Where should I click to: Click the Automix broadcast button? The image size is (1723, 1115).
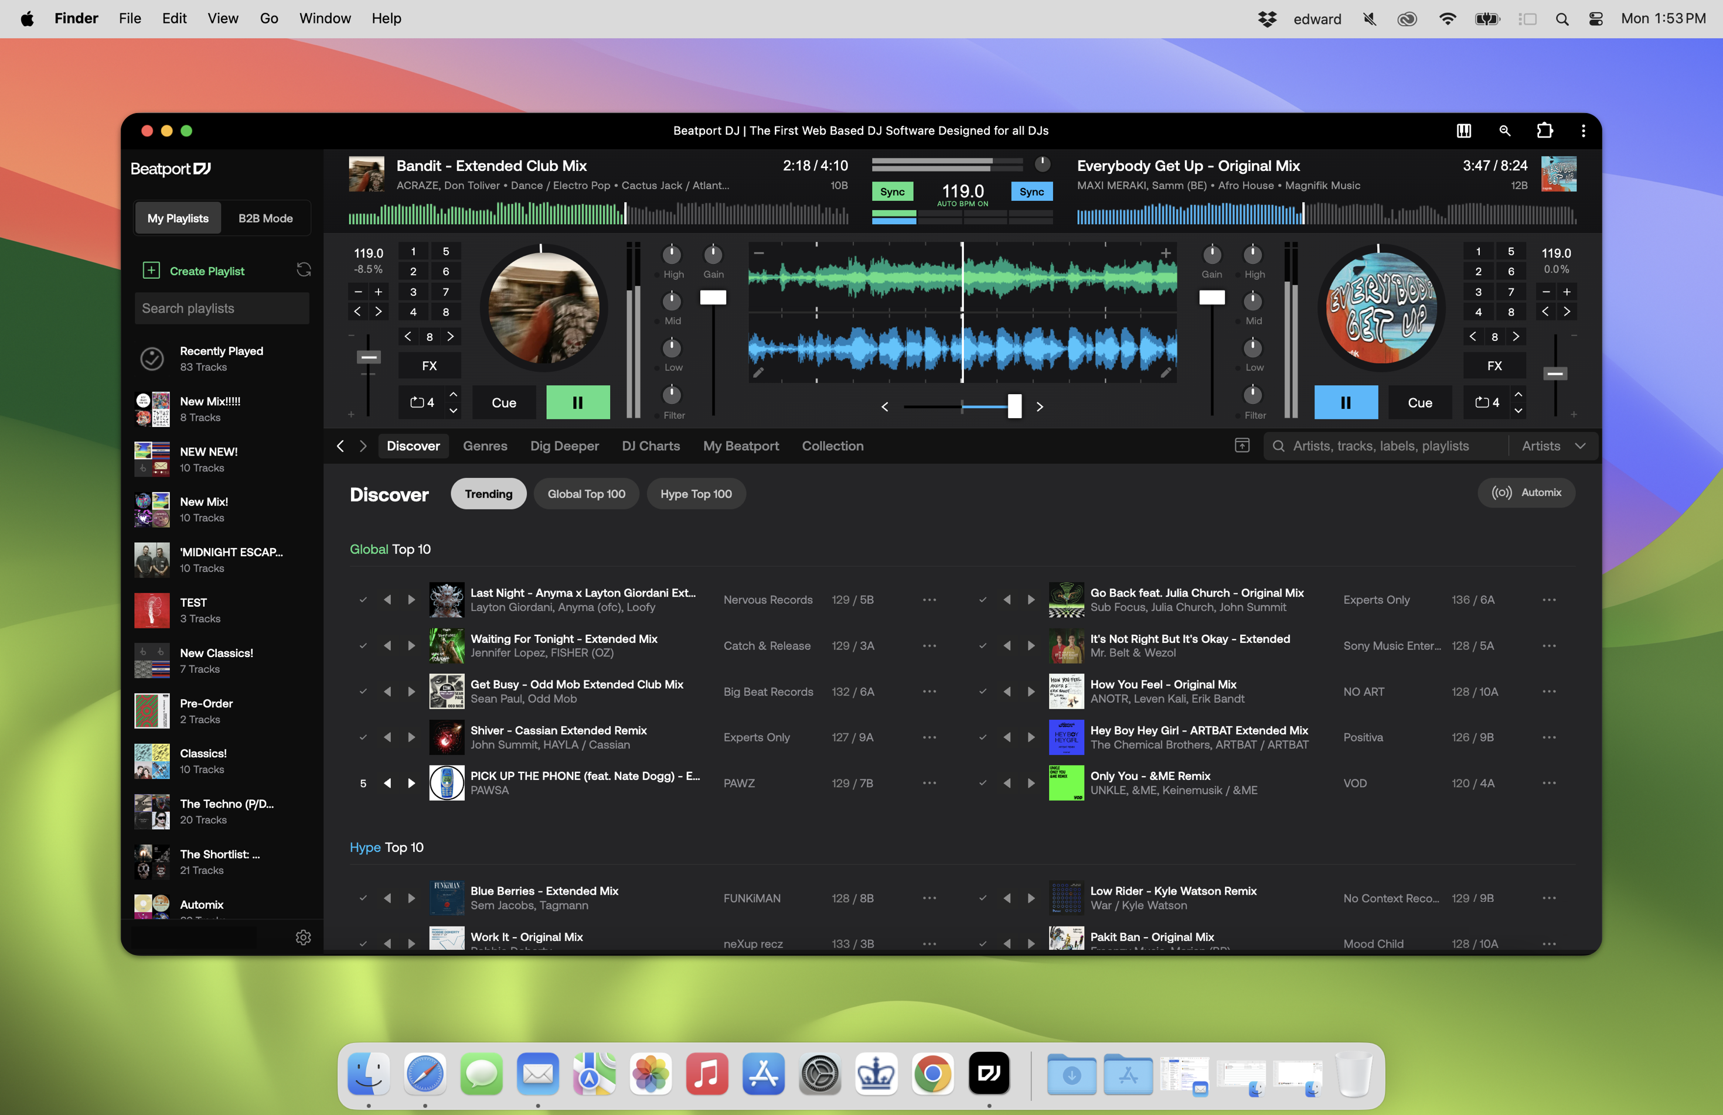[x=1526, y=492]
